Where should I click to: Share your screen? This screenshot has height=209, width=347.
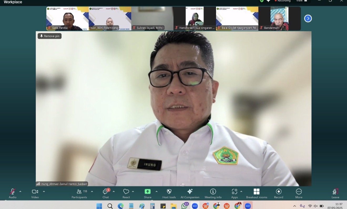point(147,193)
